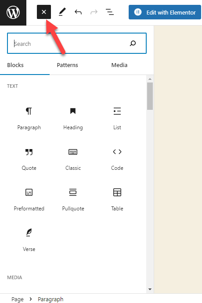Insert a Code block
The width and height of the screenshot is (202, 303).
[x=117, y=159]
